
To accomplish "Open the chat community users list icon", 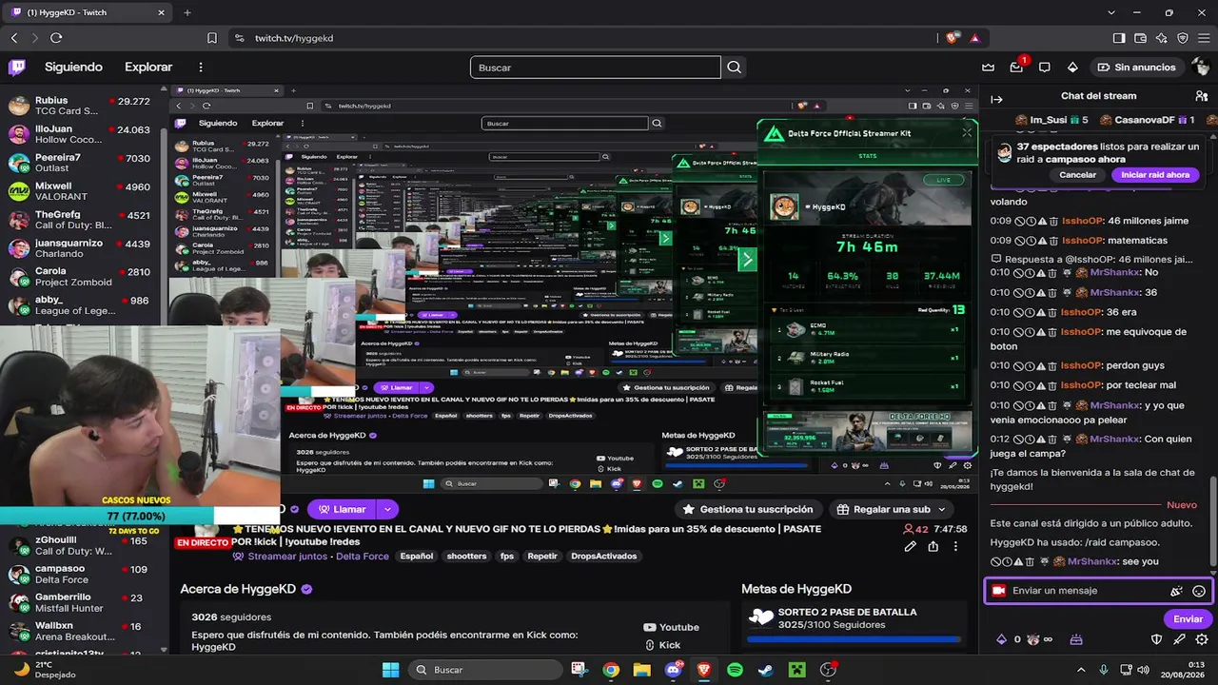I will [x=1201, y=96].
